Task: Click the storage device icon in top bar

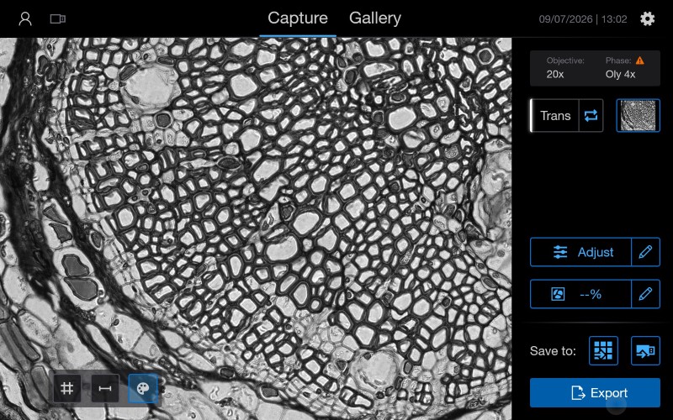Action: coord(58,18)
